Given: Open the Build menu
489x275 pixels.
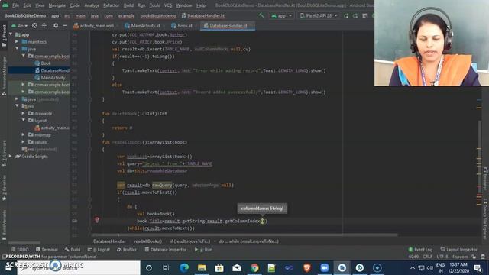Looking at the screenshot, I should pyautogui.click(x=128, y=5).
